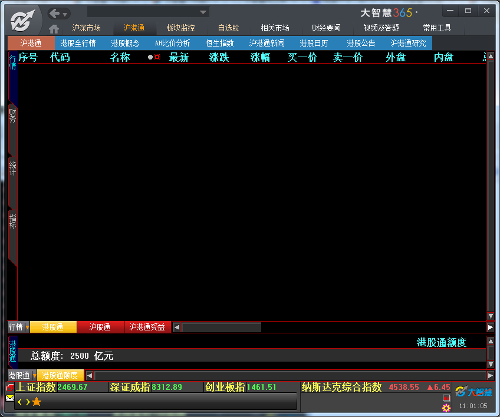This screenshot has width=500, height=417.
Task: Click the 纳斯达克综合指数 index label
Action: coord(342,387)
